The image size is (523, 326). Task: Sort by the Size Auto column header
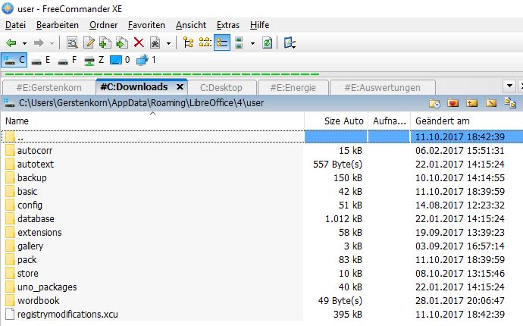coord(337,121)
